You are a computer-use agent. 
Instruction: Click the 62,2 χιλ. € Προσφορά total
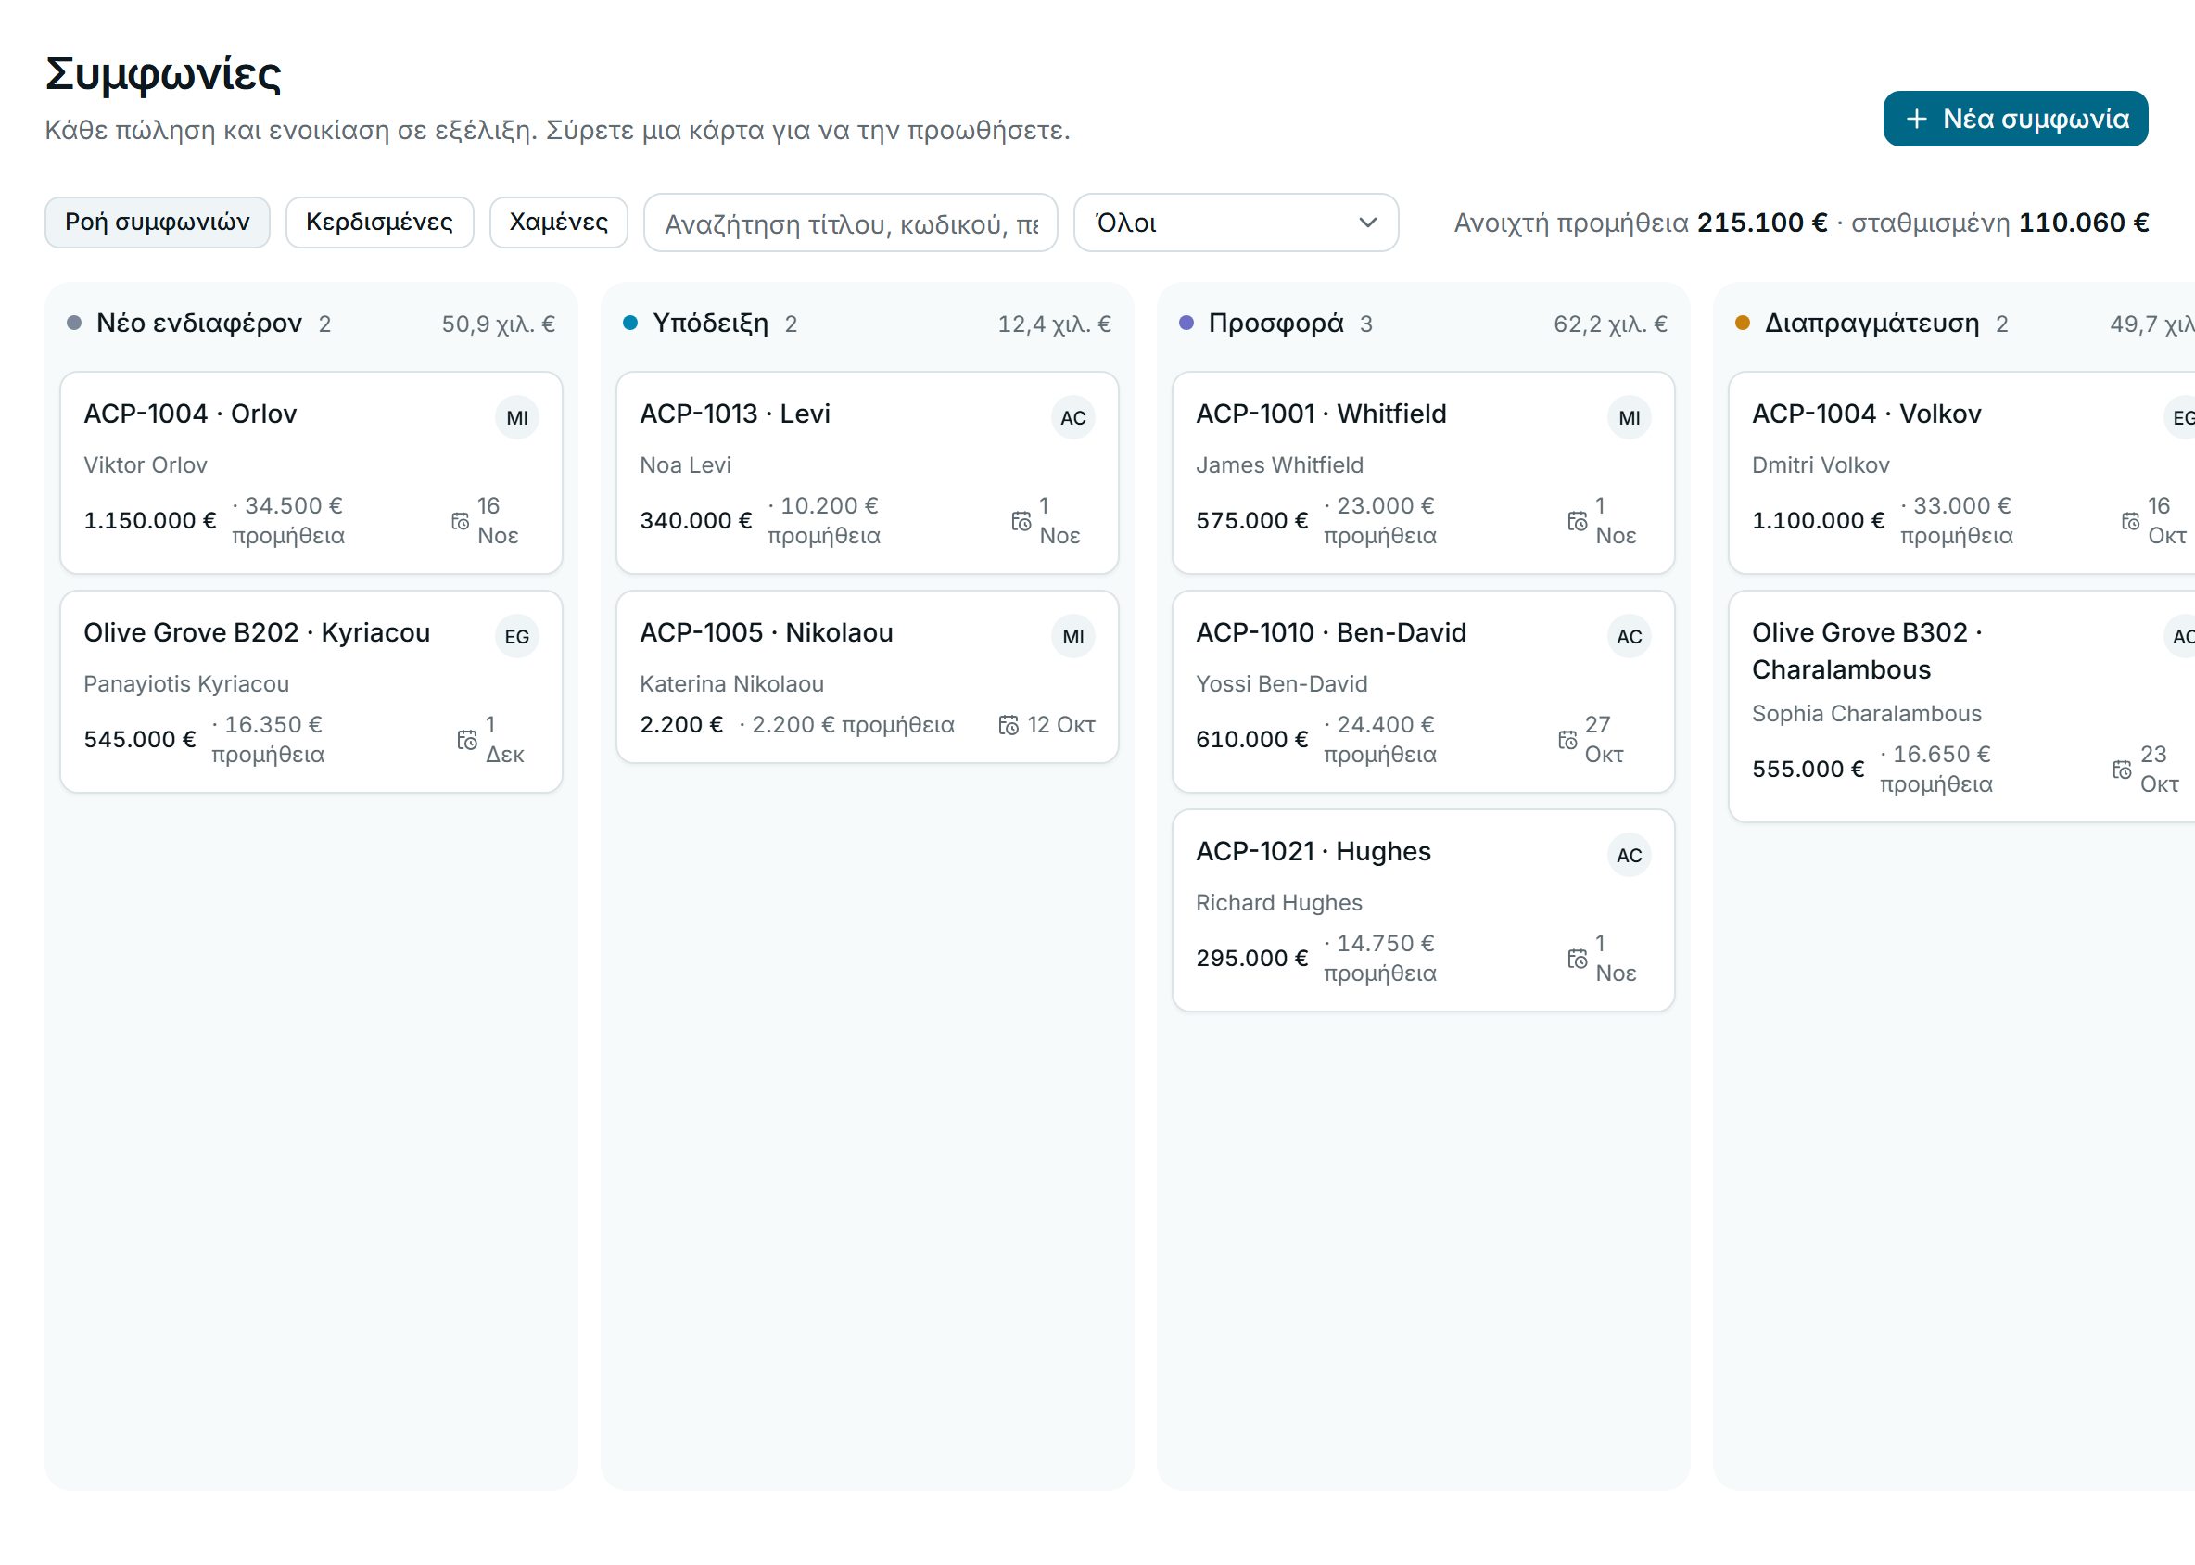coord(1610,324)
